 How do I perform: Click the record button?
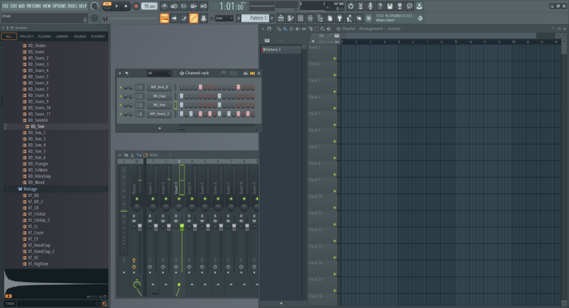pos(136,6)
